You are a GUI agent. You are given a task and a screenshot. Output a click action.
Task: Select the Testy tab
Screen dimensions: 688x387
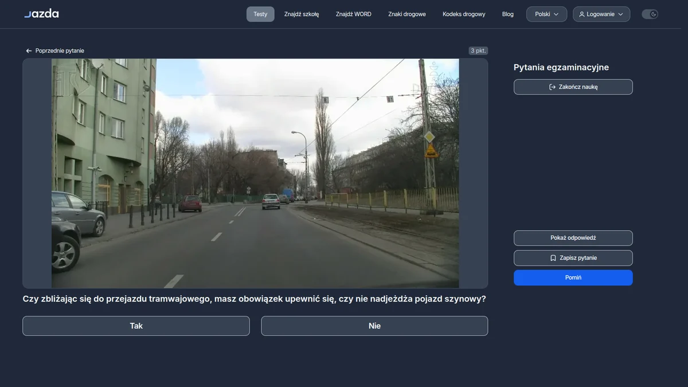260,14
